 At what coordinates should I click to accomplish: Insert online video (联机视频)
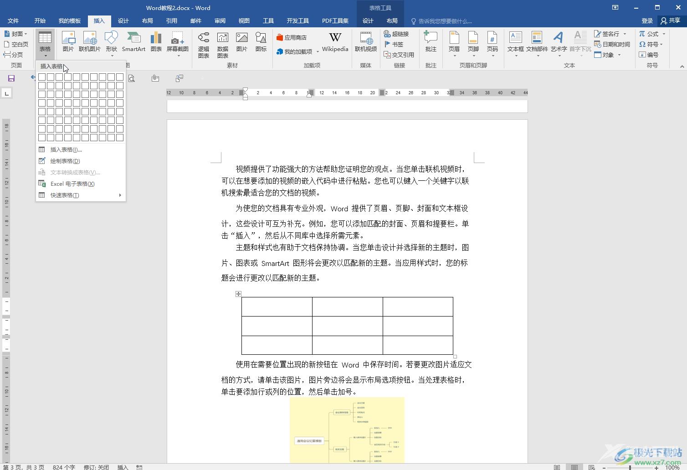click(x=366, y=42)
